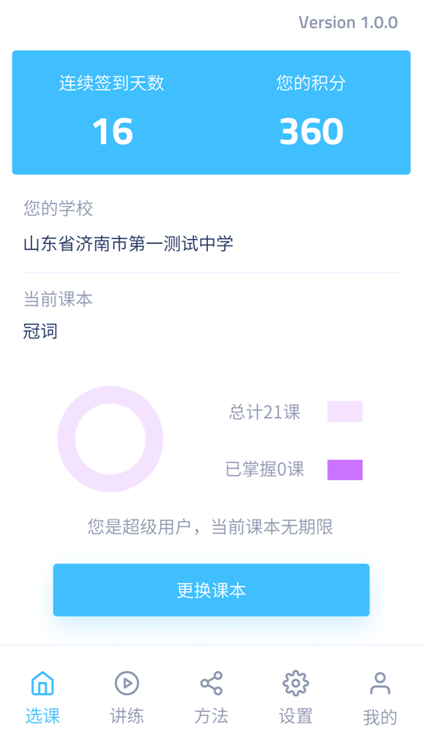Click the Version 1.0.0 label

(x=349, y=22)
